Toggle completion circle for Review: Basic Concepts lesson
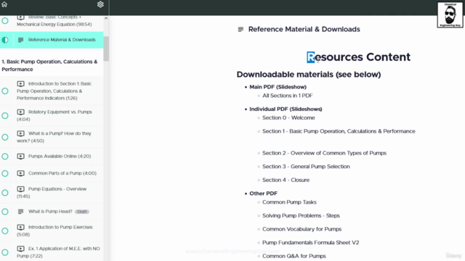Image resolution: width=465 pixels, height=261 pixels. pyautogui.click(x=5, y=21)
